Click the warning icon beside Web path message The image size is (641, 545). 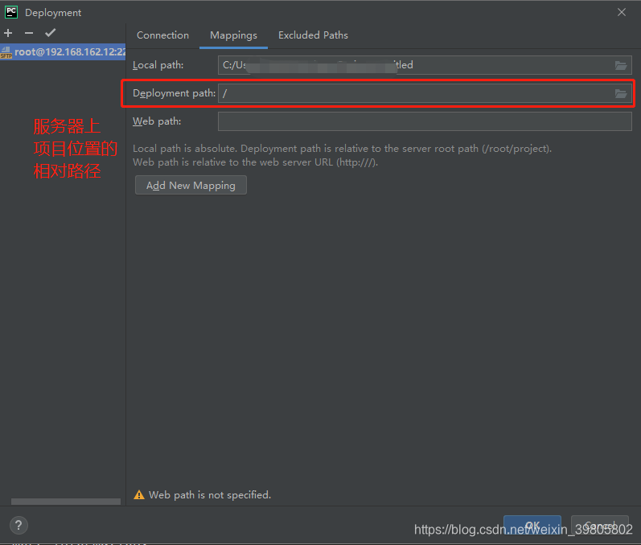coord(139,495)
